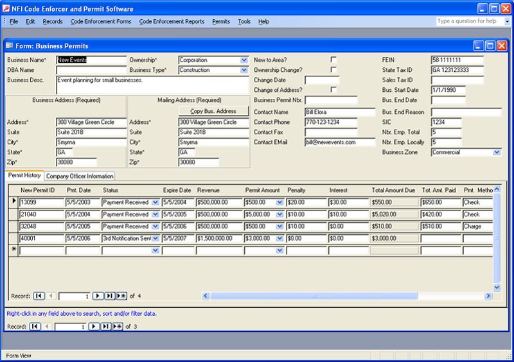Click the Business Desc. text area
Viewport: 514px width, 362px height.
pyautogui.click(x=152, y=85)
